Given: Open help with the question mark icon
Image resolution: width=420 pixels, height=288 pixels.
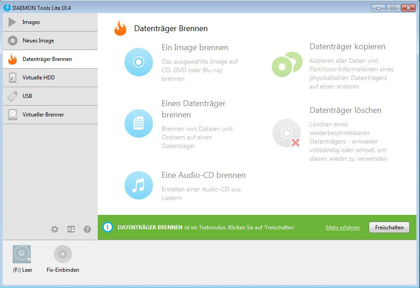Looking at the screenshot, I should [87, 229].
